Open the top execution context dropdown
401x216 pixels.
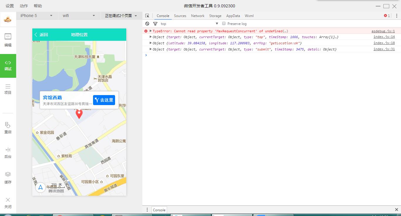click(x=189, y=24)
